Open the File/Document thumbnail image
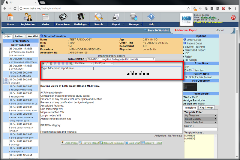This screenshot has width=240, height=160. tap(190, 87)
